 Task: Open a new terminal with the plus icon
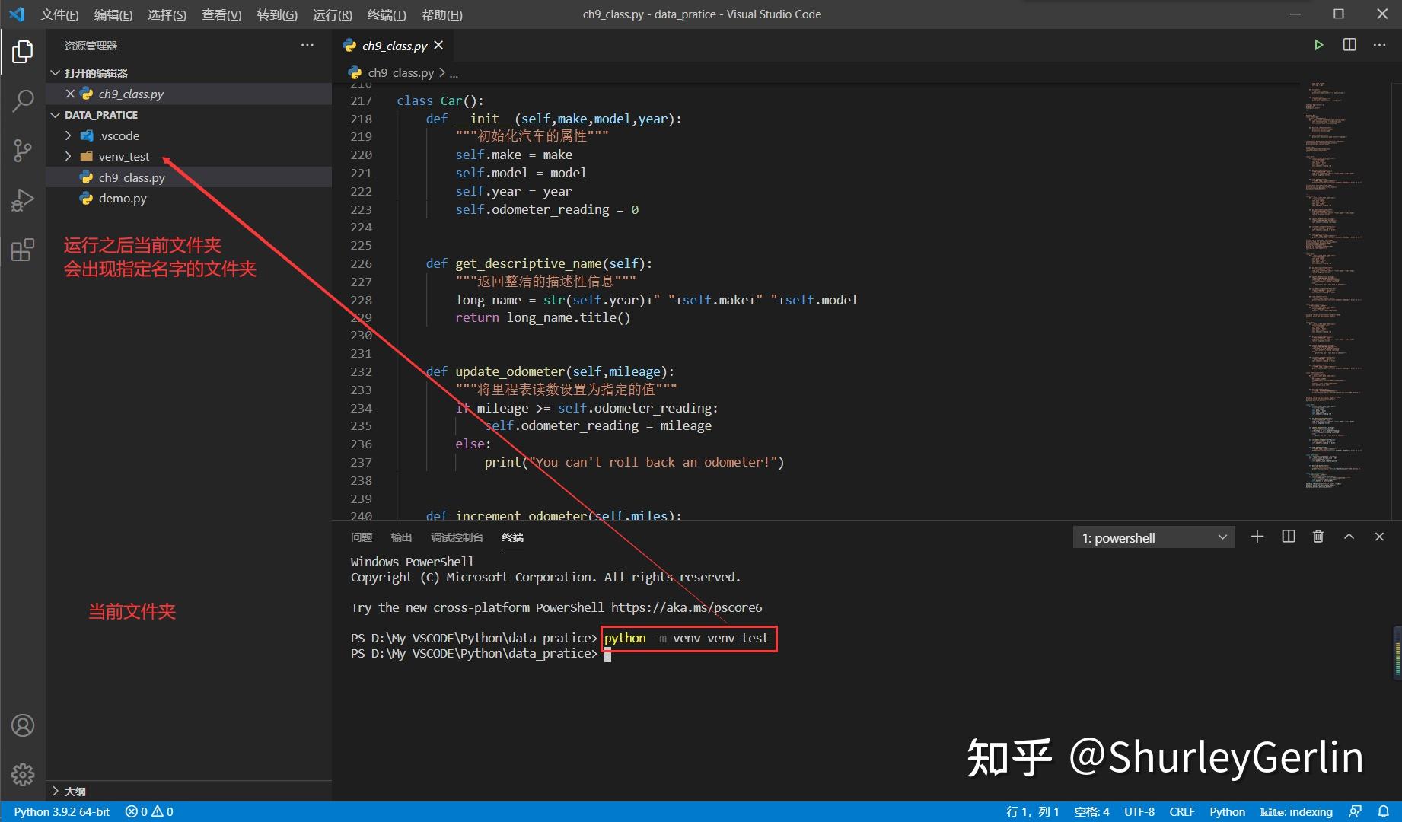pyautogui.click(x=1257, y=537)
